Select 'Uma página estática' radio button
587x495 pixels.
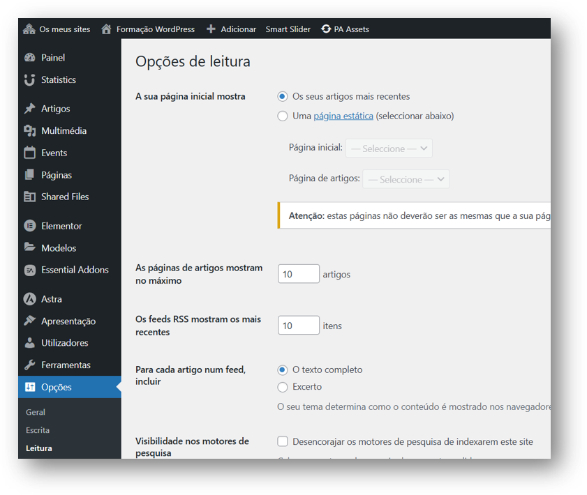282,116
